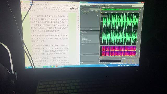The height and width of the screenshot is (94, 167).
Task: Click the Import File icon in Files panel
Action: tap(83, 9)
